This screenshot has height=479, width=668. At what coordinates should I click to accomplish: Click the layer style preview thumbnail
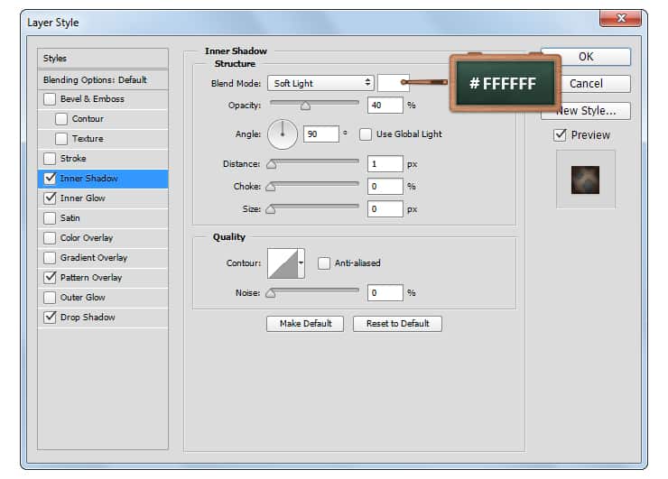pos(585,180)
